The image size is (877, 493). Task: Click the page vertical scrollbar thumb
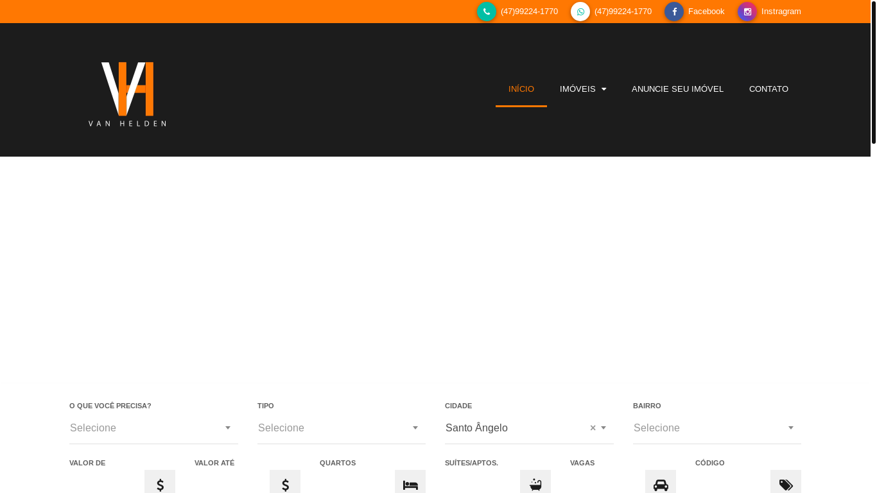(873, 72)
